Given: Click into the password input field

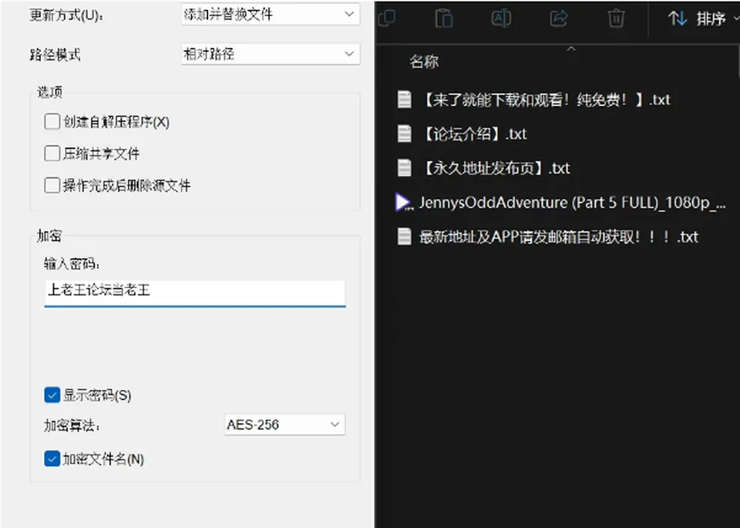Looking at the screenshot, I should 195,293.
